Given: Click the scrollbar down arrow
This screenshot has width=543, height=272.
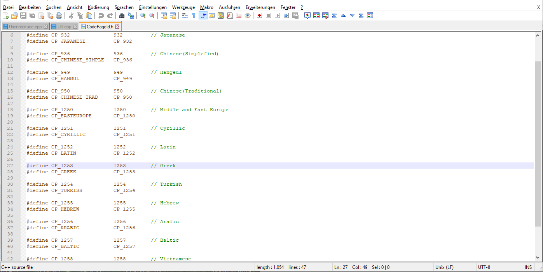Looking at the screenshot, I should [x=538, y=258].
